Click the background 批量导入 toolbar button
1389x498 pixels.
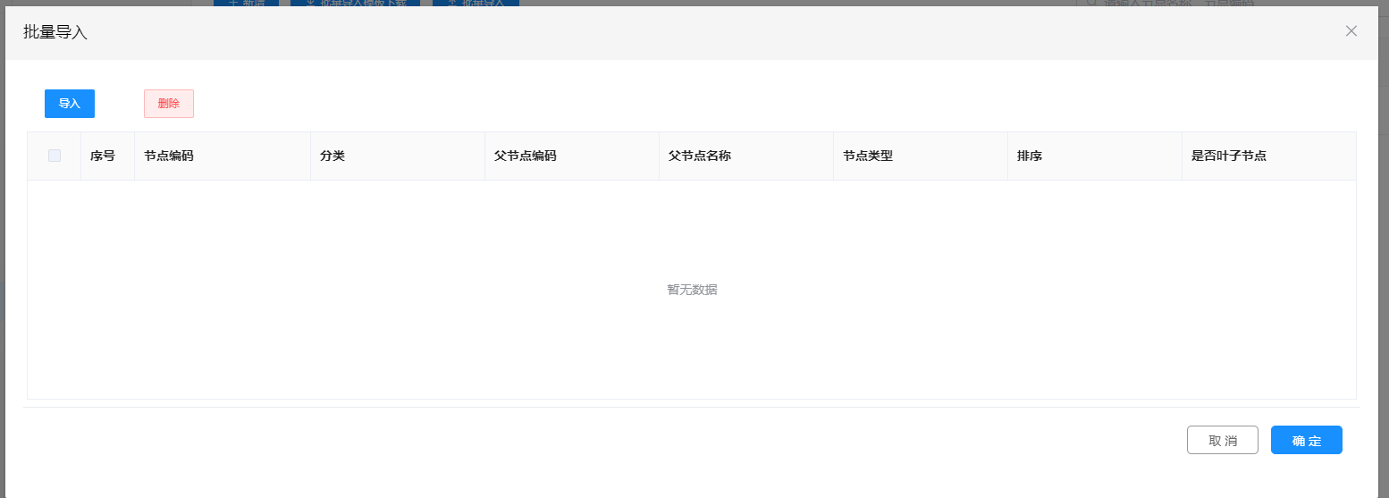pyautogui.click(x=476, y=3)
